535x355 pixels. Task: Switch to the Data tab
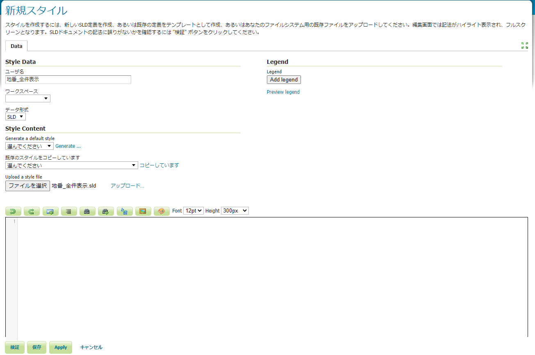pos(16,46)
